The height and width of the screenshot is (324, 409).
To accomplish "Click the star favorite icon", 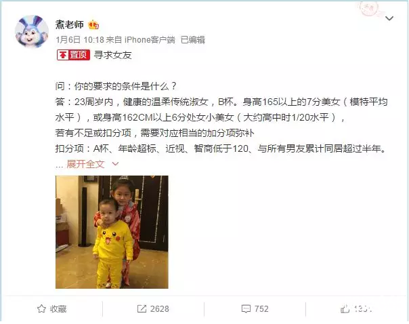I will [x=41, y=309].
